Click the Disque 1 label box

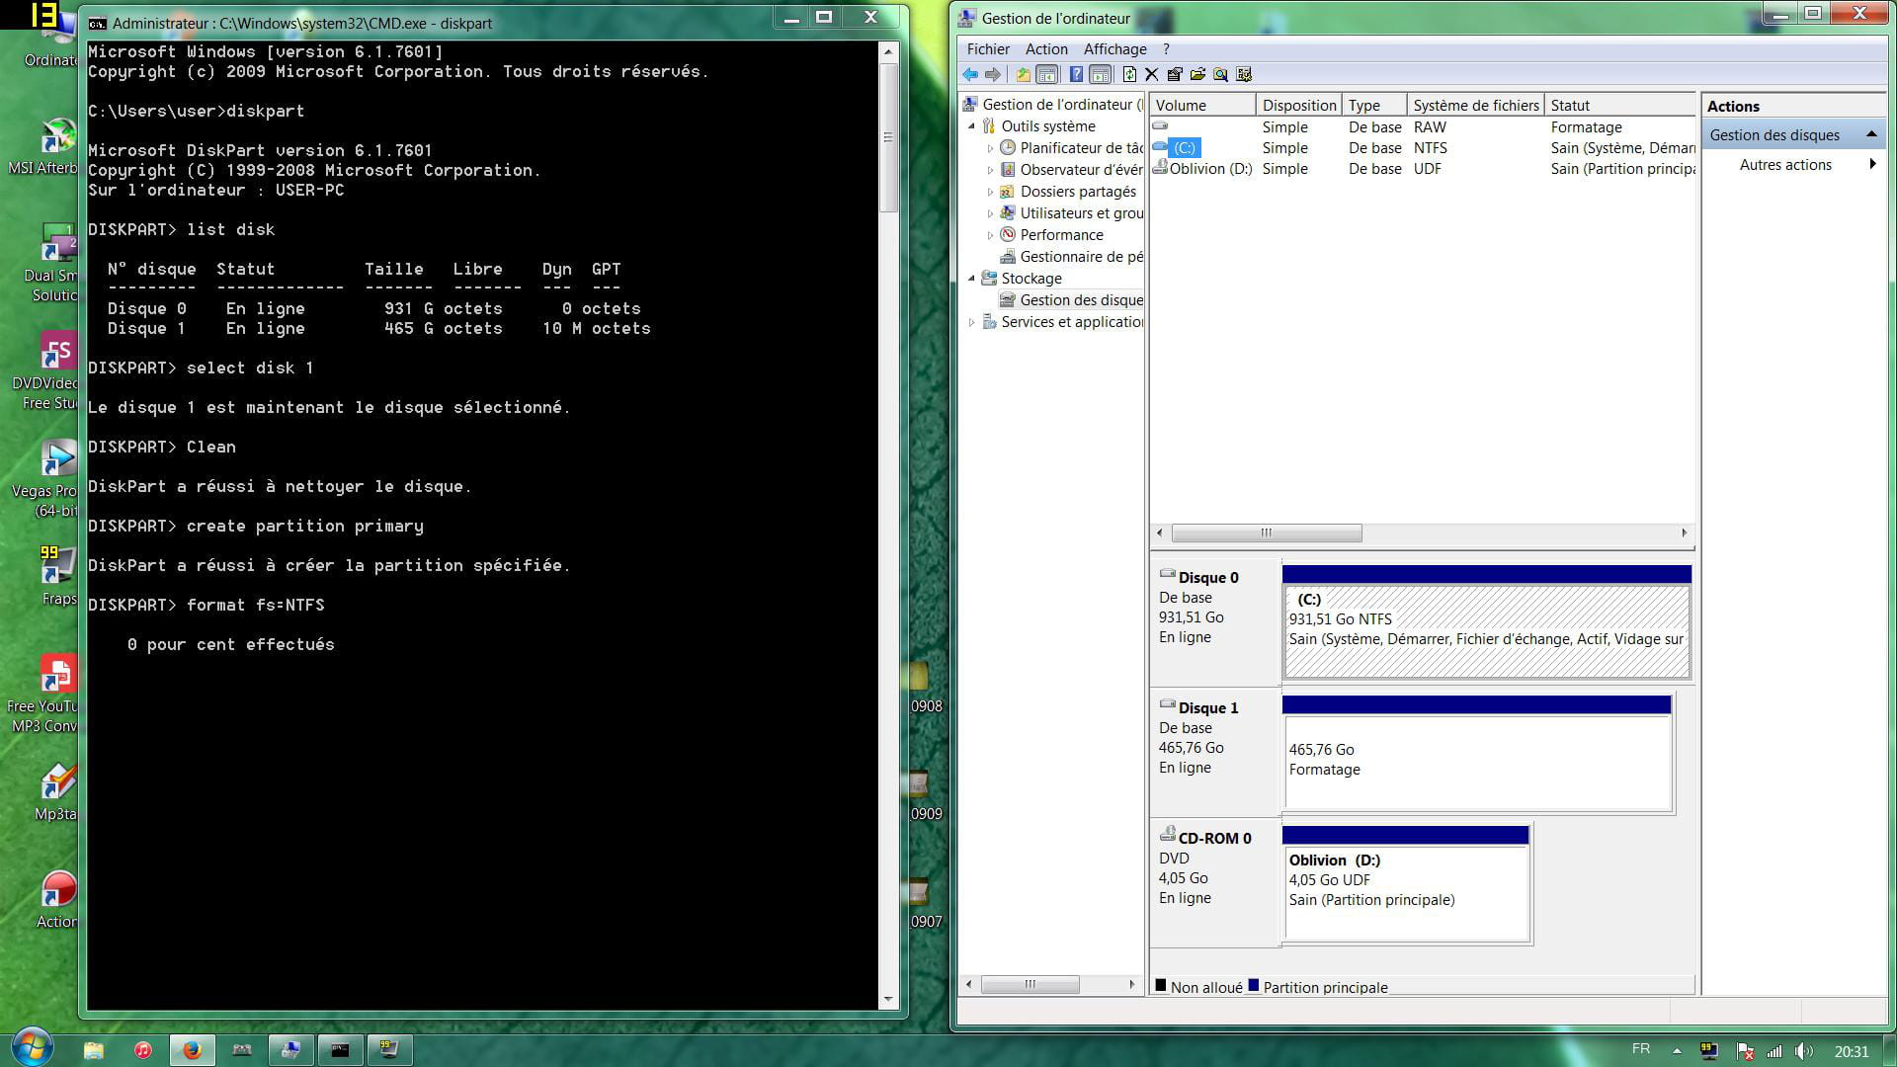tap(1215, 753)
